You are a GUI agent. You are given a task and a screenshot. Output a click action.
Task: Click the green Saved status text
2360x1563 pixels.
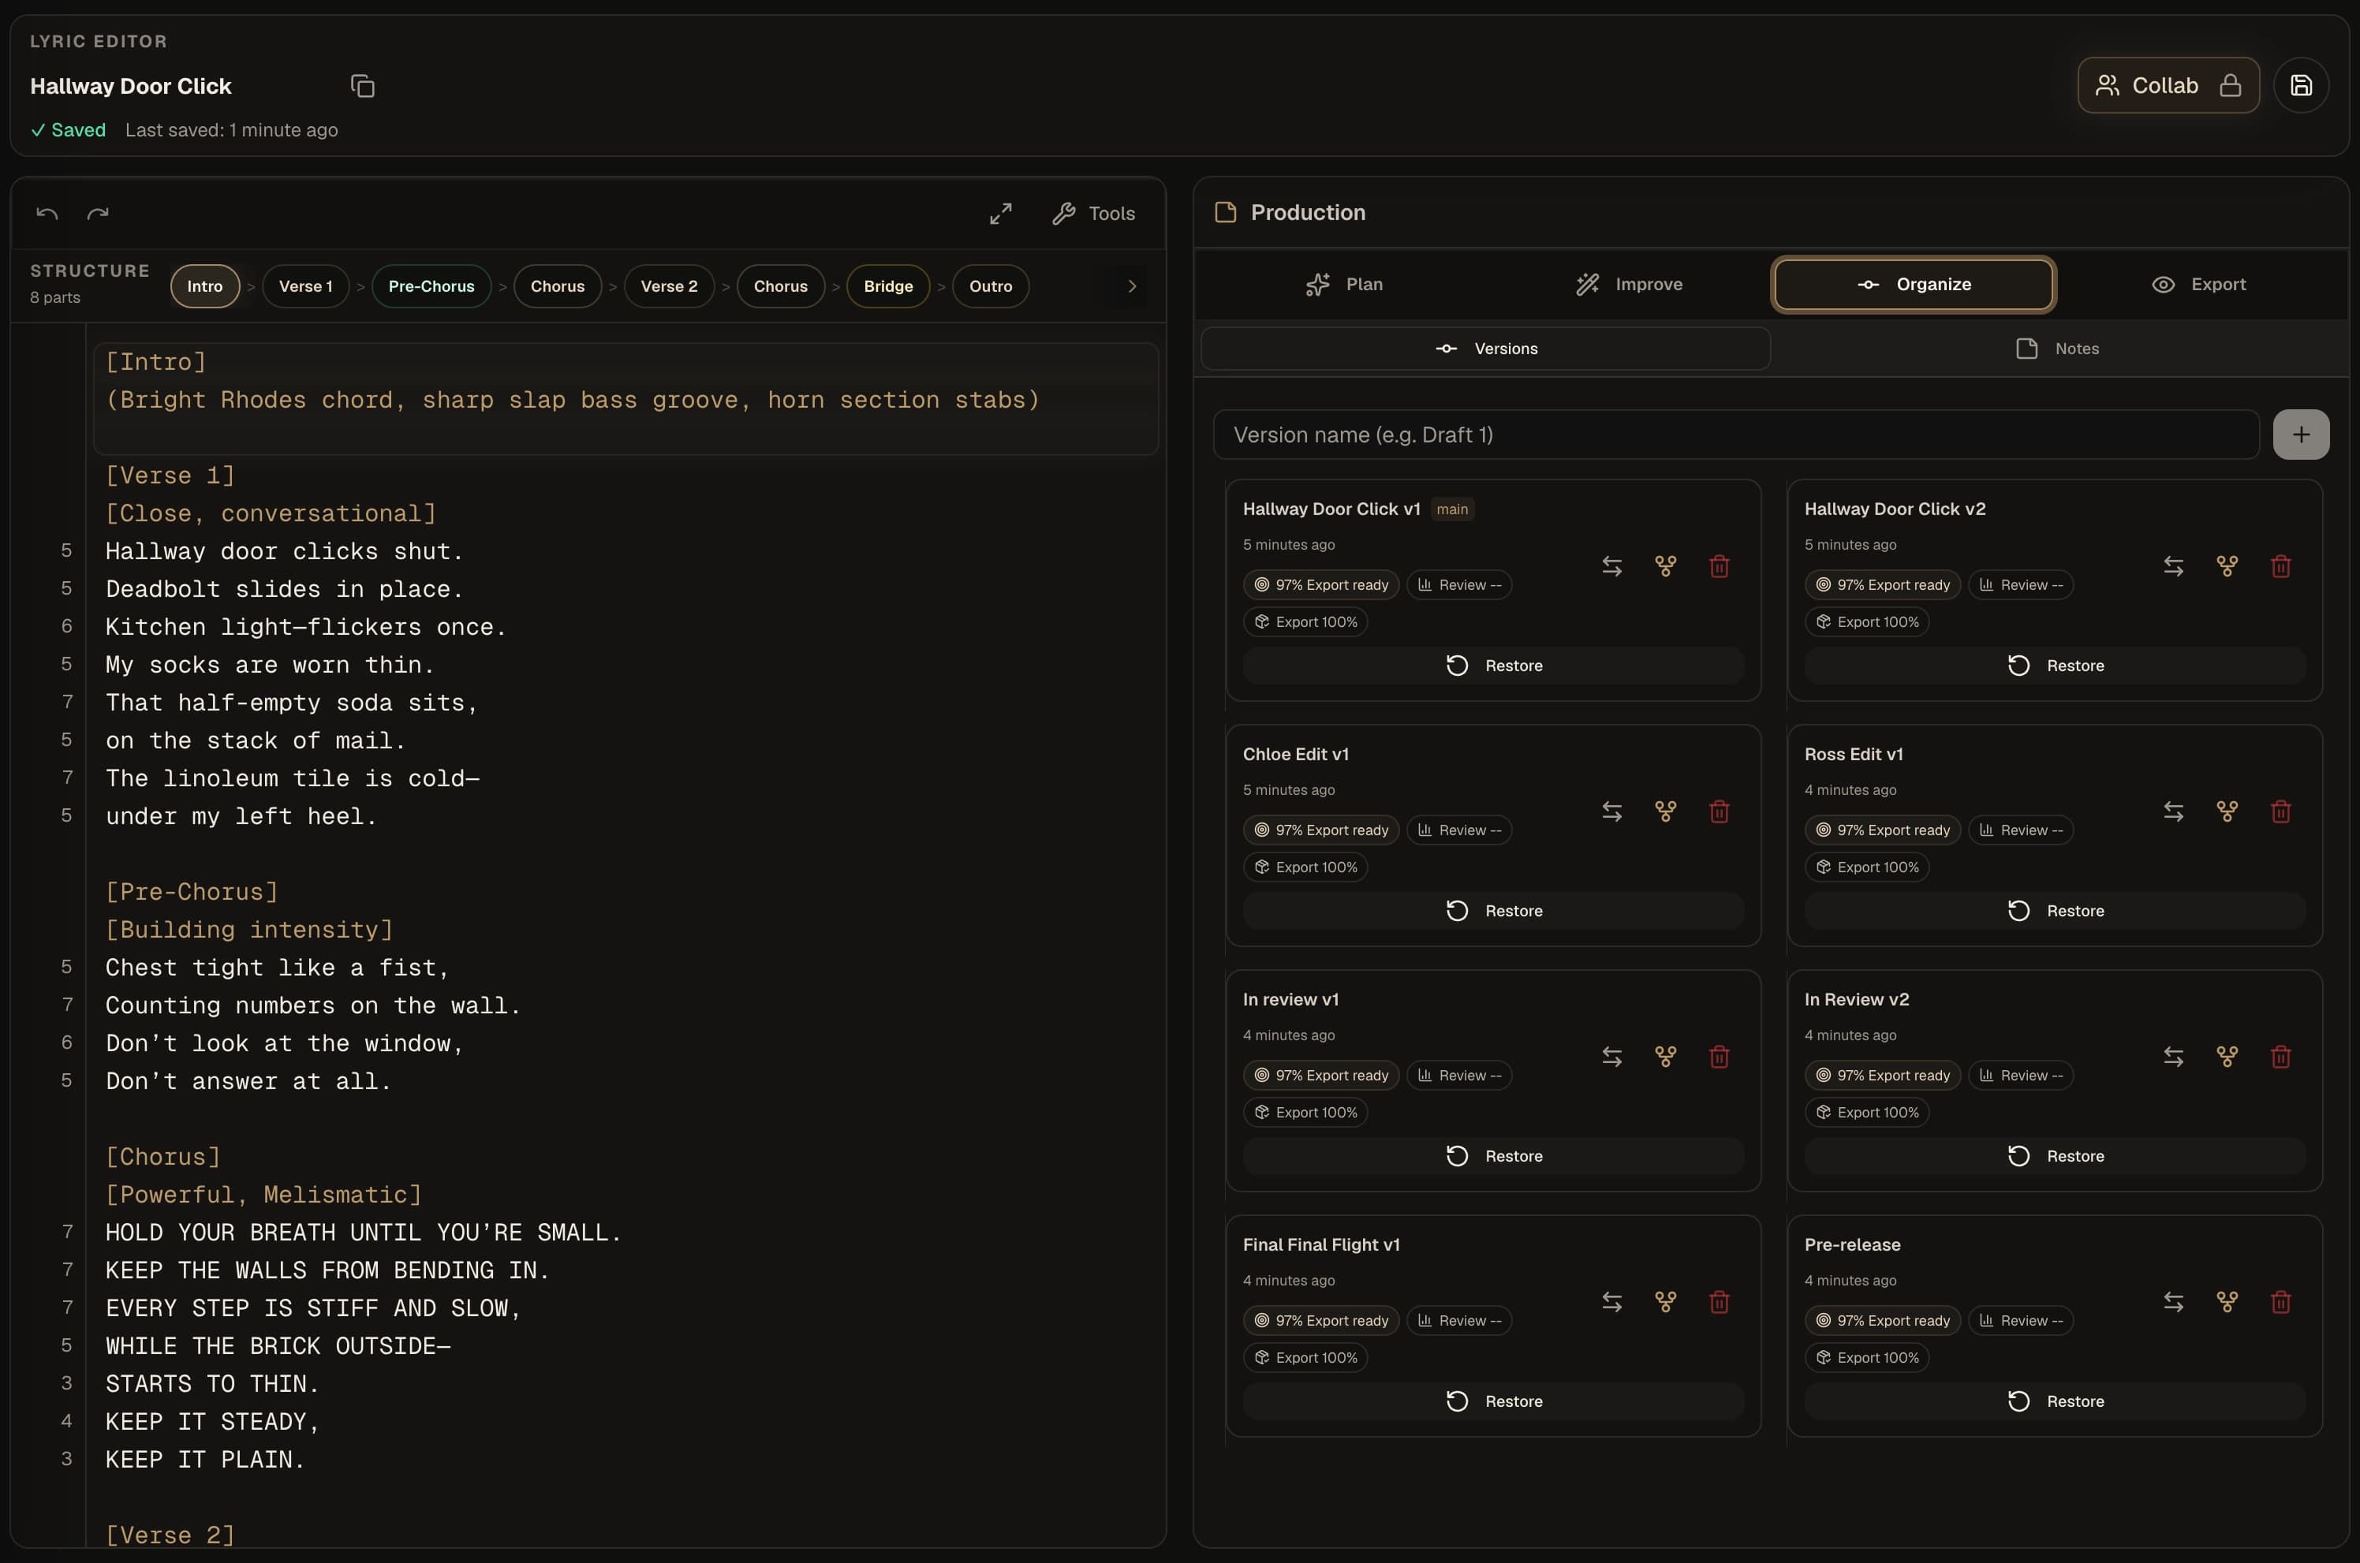(68, 129)
